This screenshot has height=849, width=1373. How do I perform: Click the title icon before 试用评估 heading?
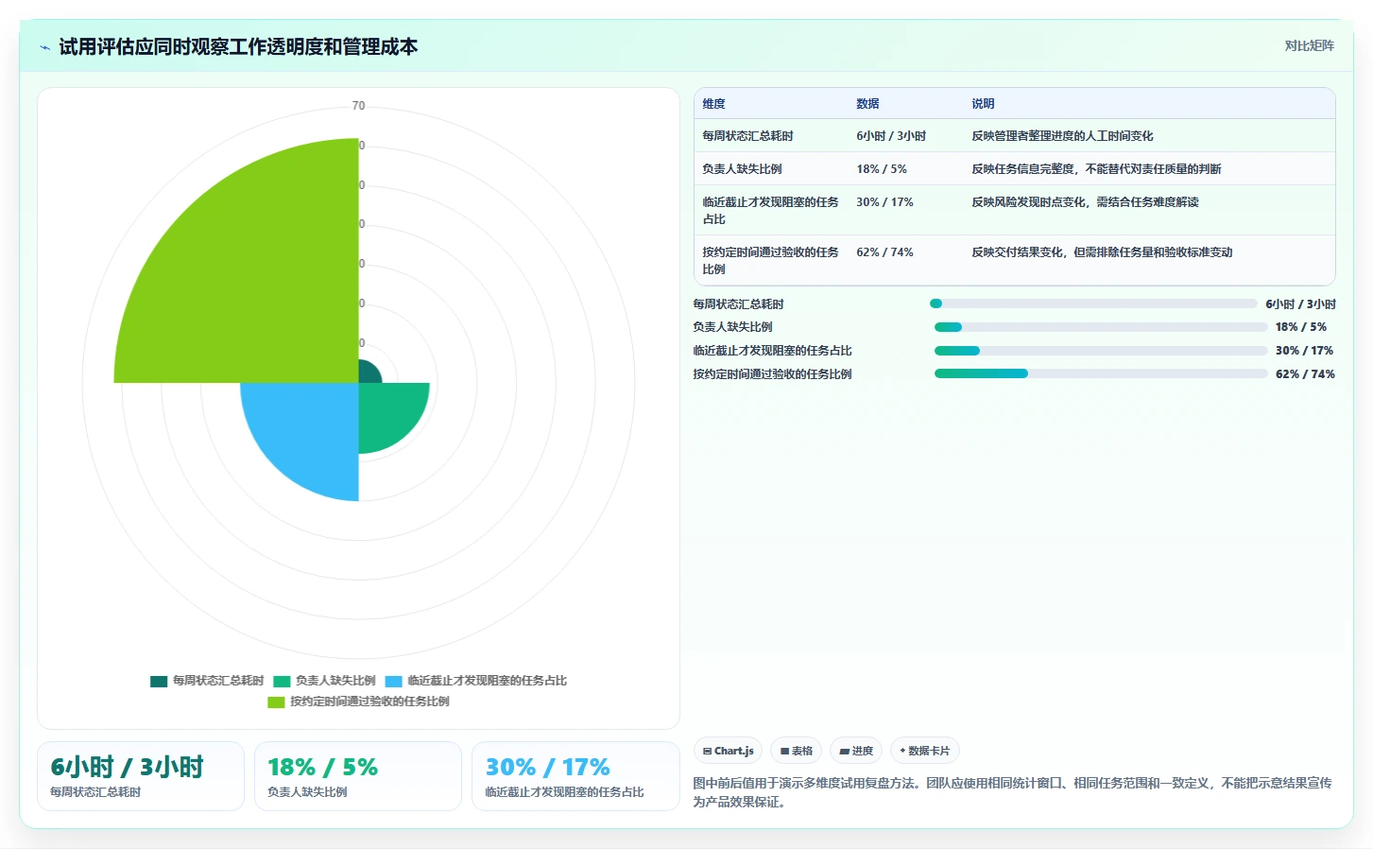point(44,47)
